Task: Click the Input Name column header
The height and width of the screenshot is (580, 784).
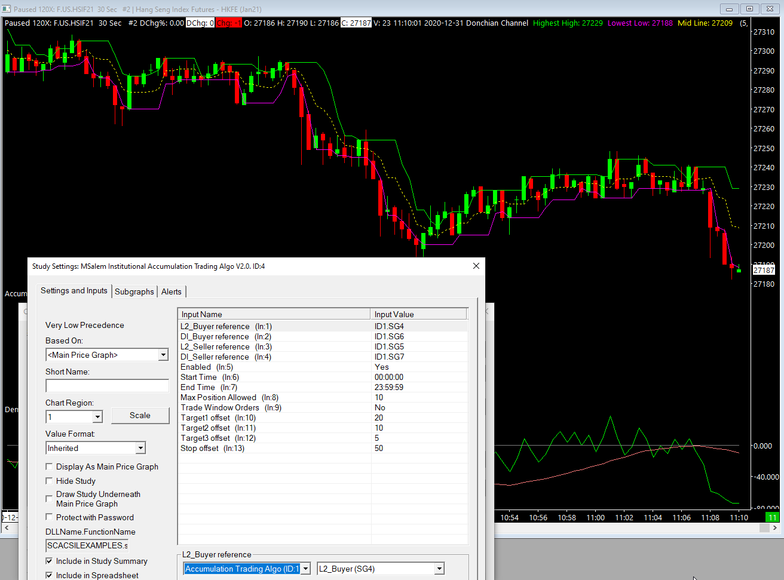Action: [x=274, y=314]
